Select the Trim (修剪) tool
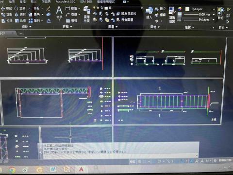 [33, 8]
